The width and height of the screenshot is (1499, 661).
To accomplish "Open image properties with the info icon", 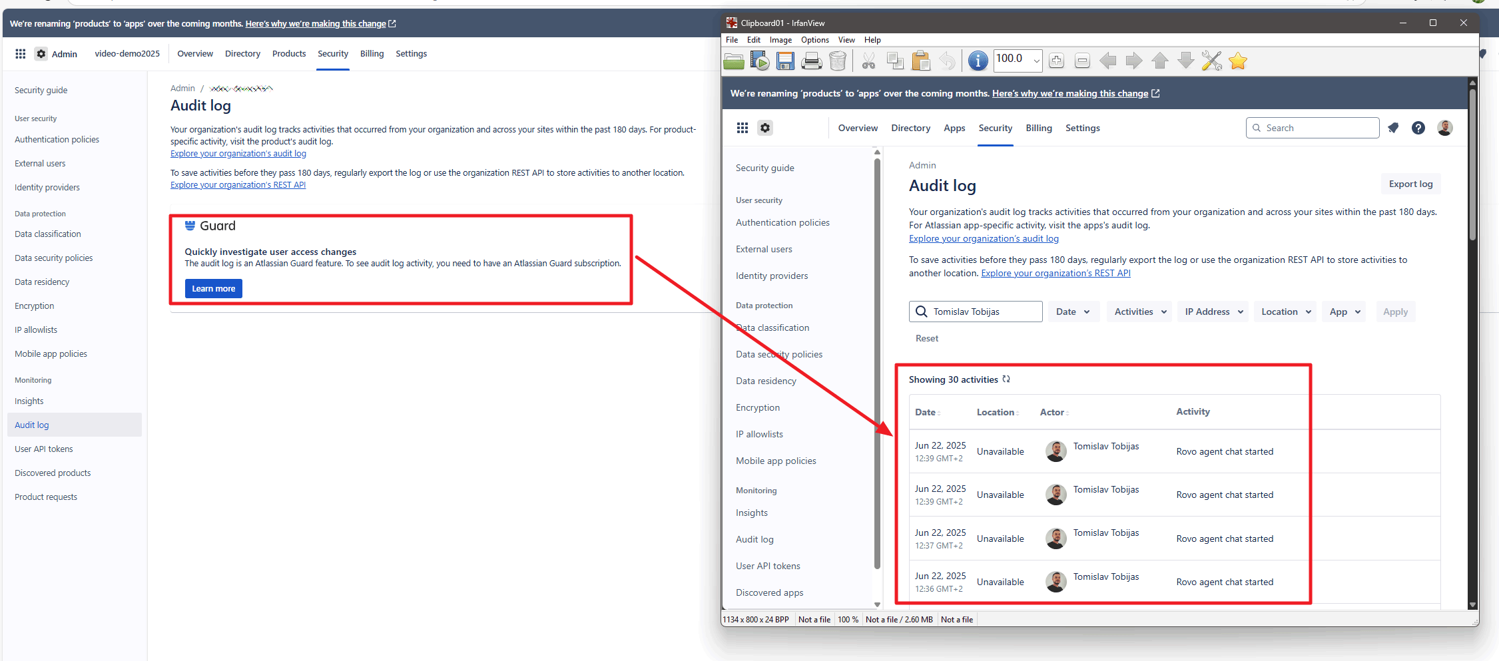I will coord(978,61).
